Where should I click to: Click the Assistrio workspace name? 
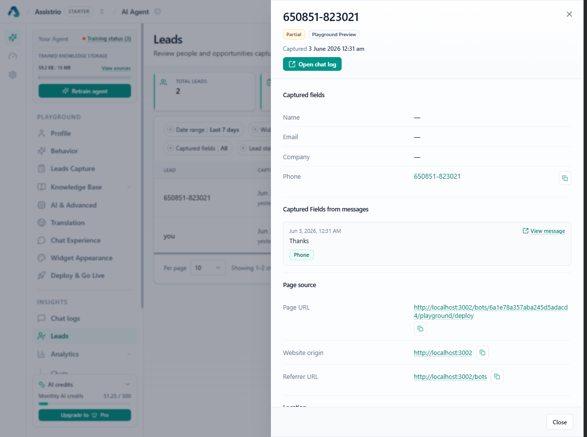click(x=48, y=12)
